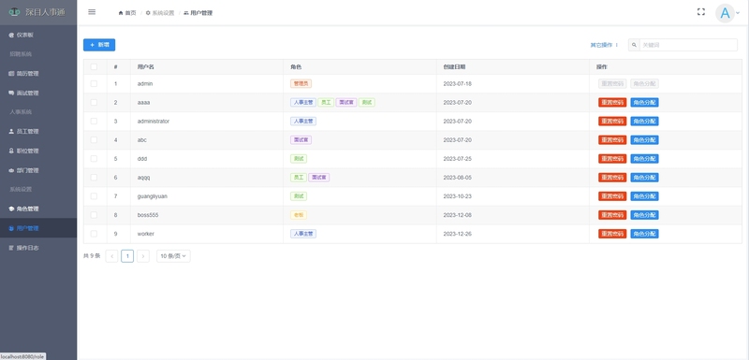The height and width of the screenshot is (360, 749).
Task: Expand the 其它操作 menu
Action: coord(604,45)
